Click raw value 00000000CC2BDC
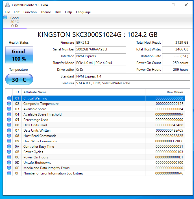This screenshot has height=199, width=194. click(x=169, y=141)
